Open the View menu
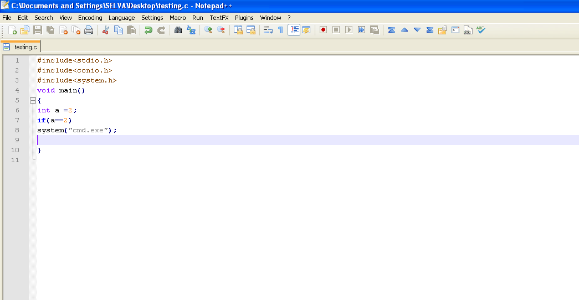This screenshot has height=300, width=579. pyautogui.click(x=65, y=18)
